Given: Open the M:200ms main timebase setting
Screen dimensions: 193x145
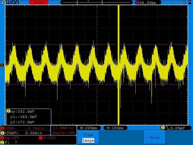Looking at the screenshot, I should (89, 128).
